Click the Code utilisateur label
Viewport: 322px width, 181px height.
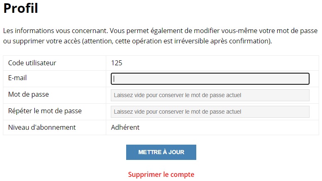[x=32, y=63]
